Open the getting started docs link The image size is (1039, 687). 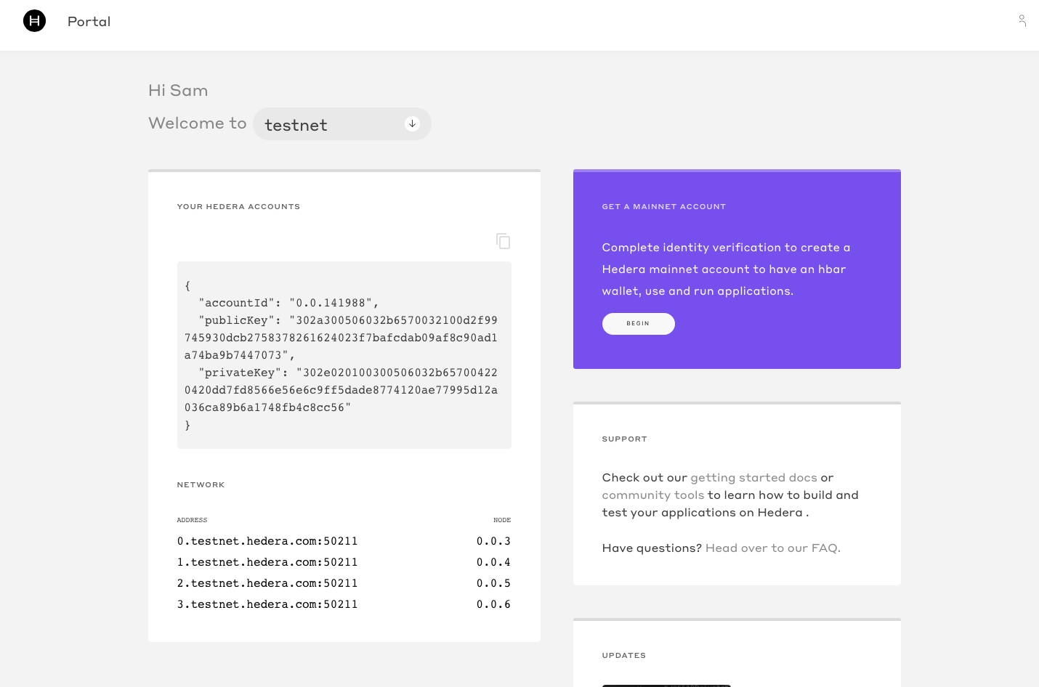point(753,478)
